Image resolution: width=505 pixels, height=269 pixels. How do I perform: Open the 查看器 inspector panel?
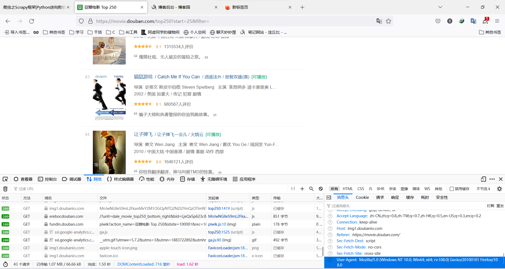pyautogui.click(x=23, y=179)
